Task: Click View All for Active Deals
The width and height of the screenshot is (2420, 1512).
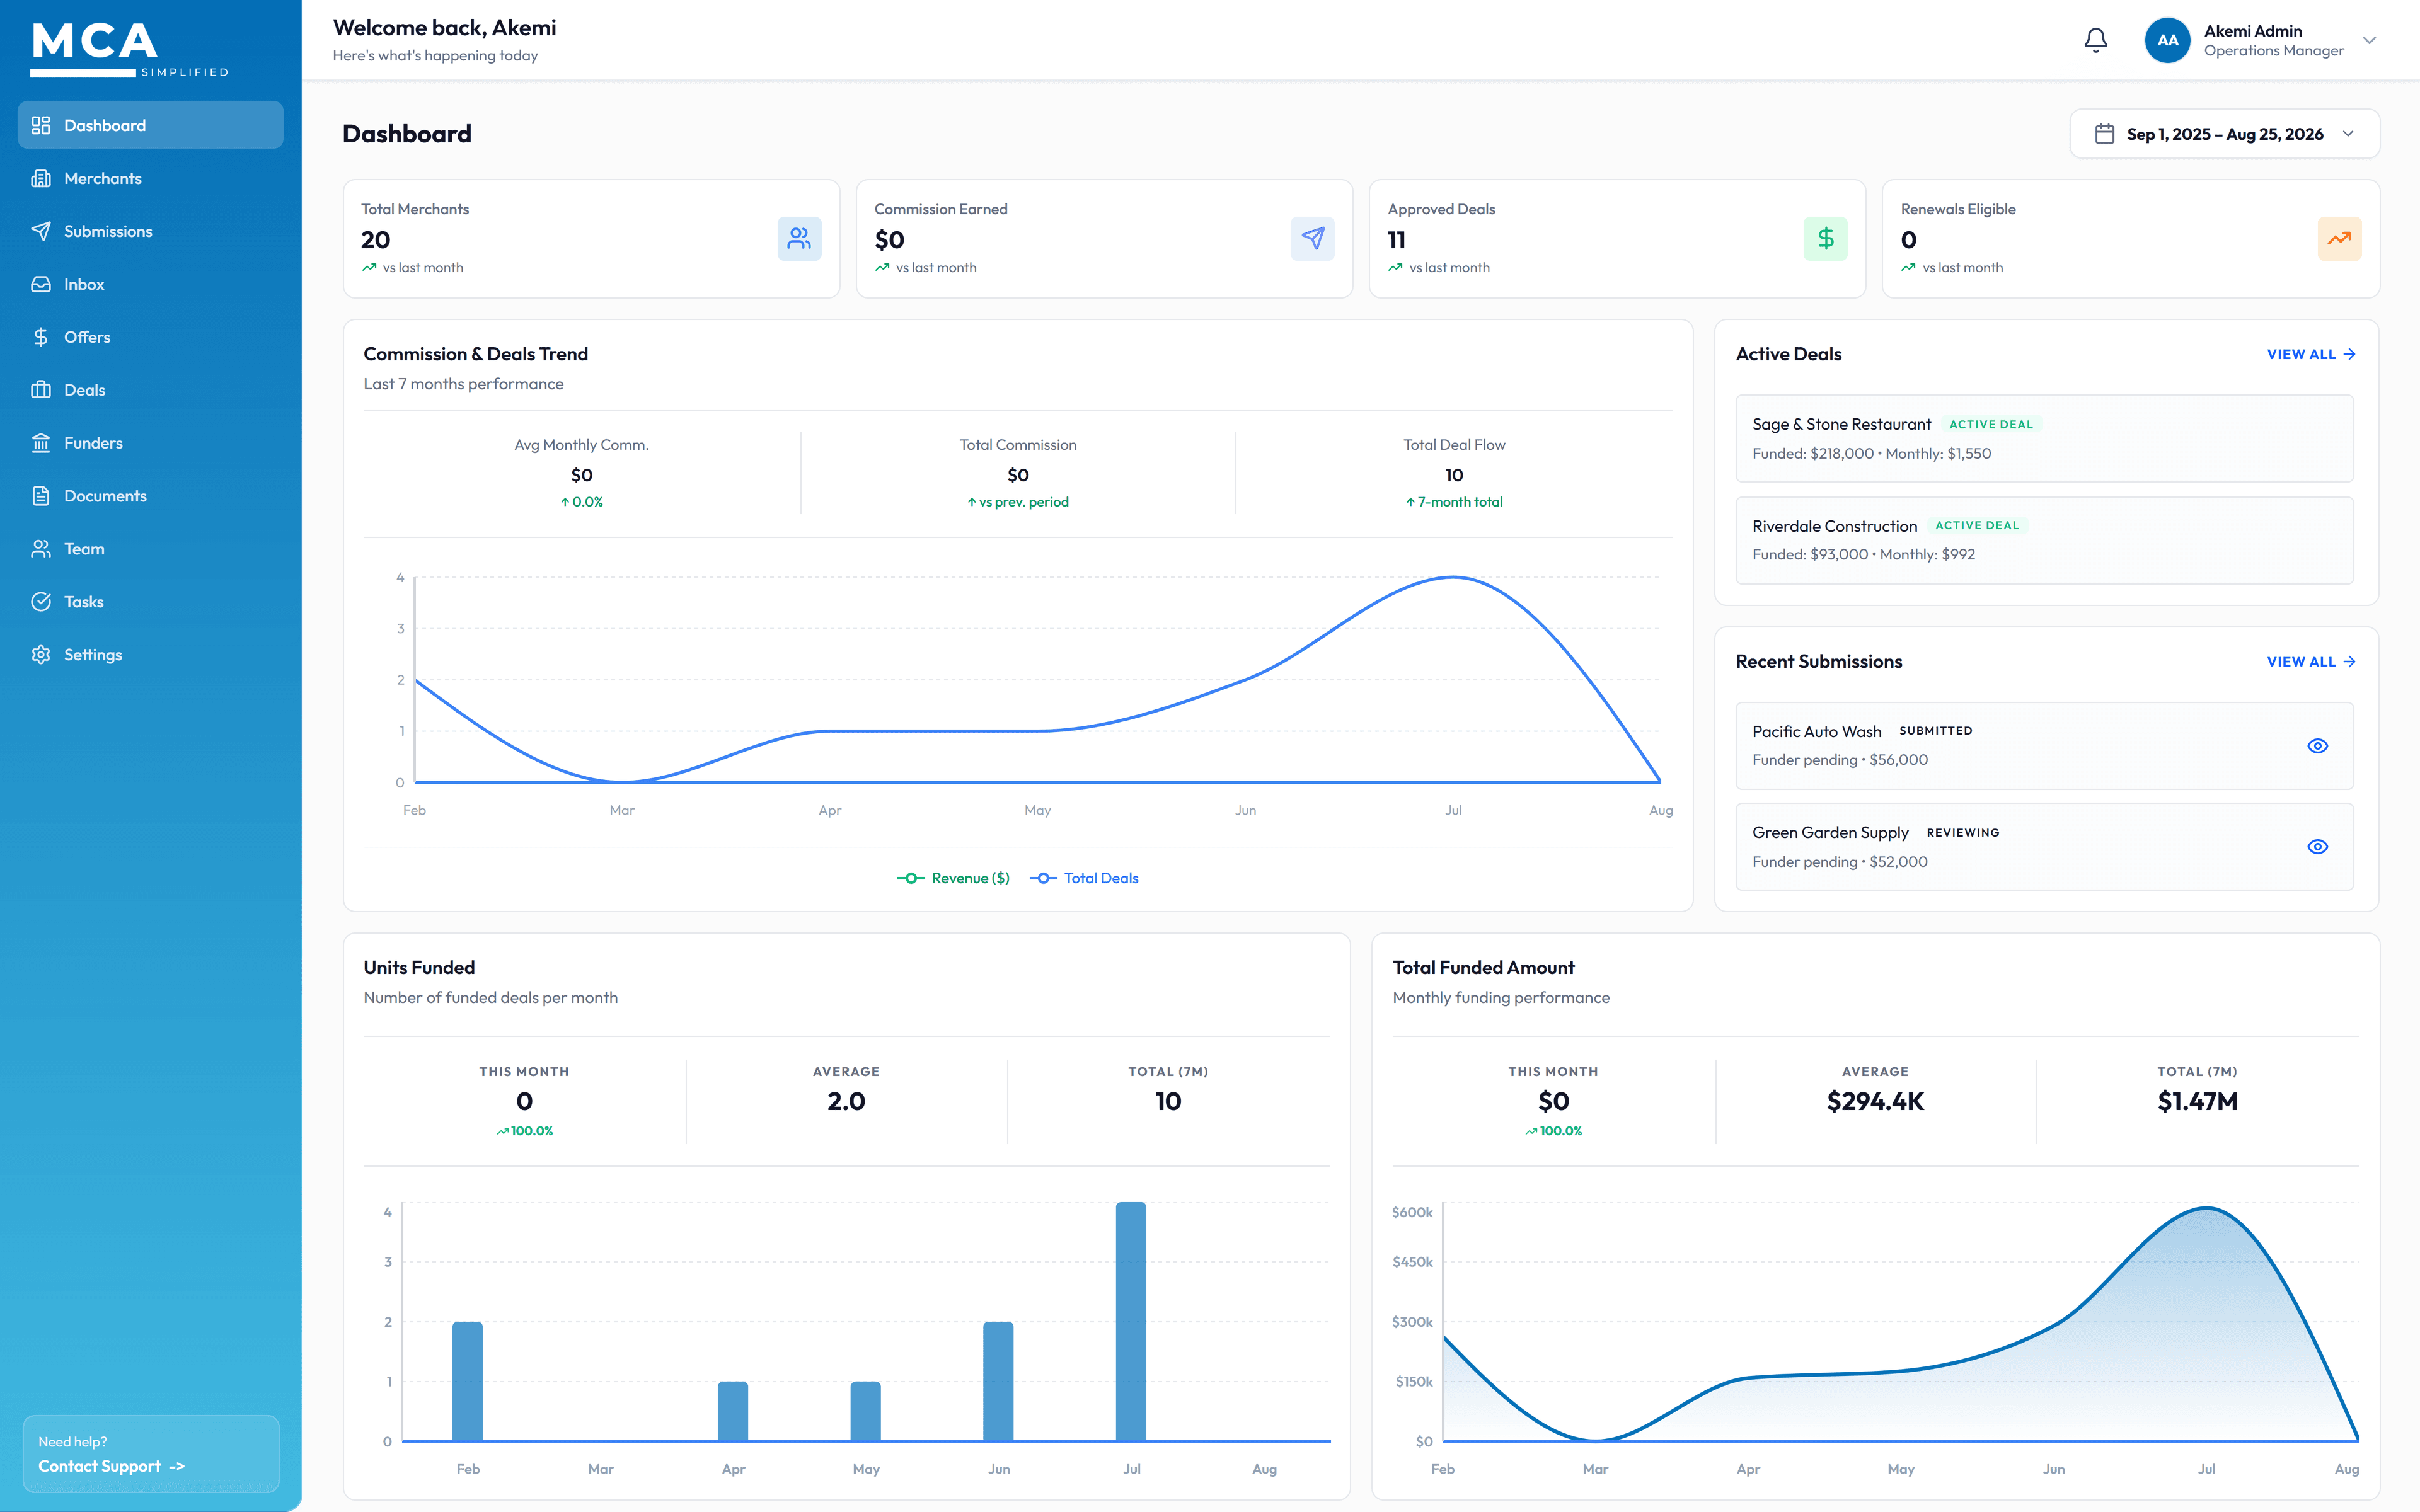Action: 2311,354
